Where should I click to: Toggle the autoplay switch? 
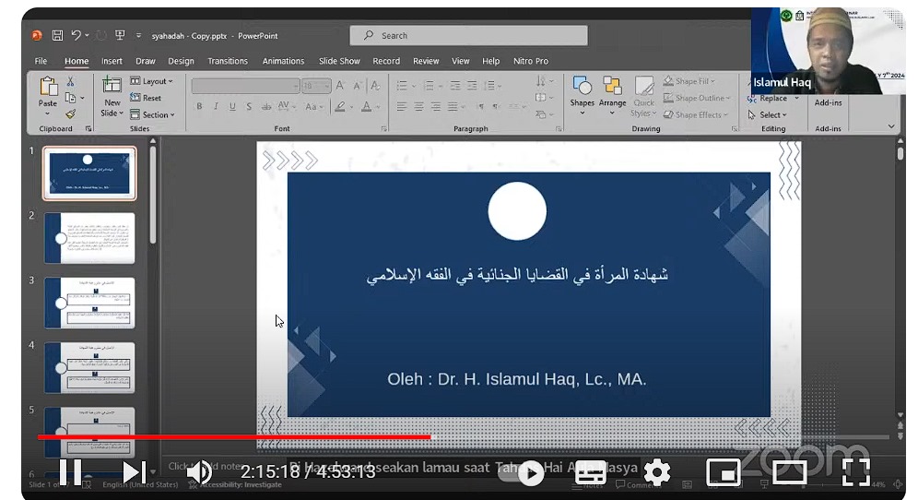[x=530, y=473]
